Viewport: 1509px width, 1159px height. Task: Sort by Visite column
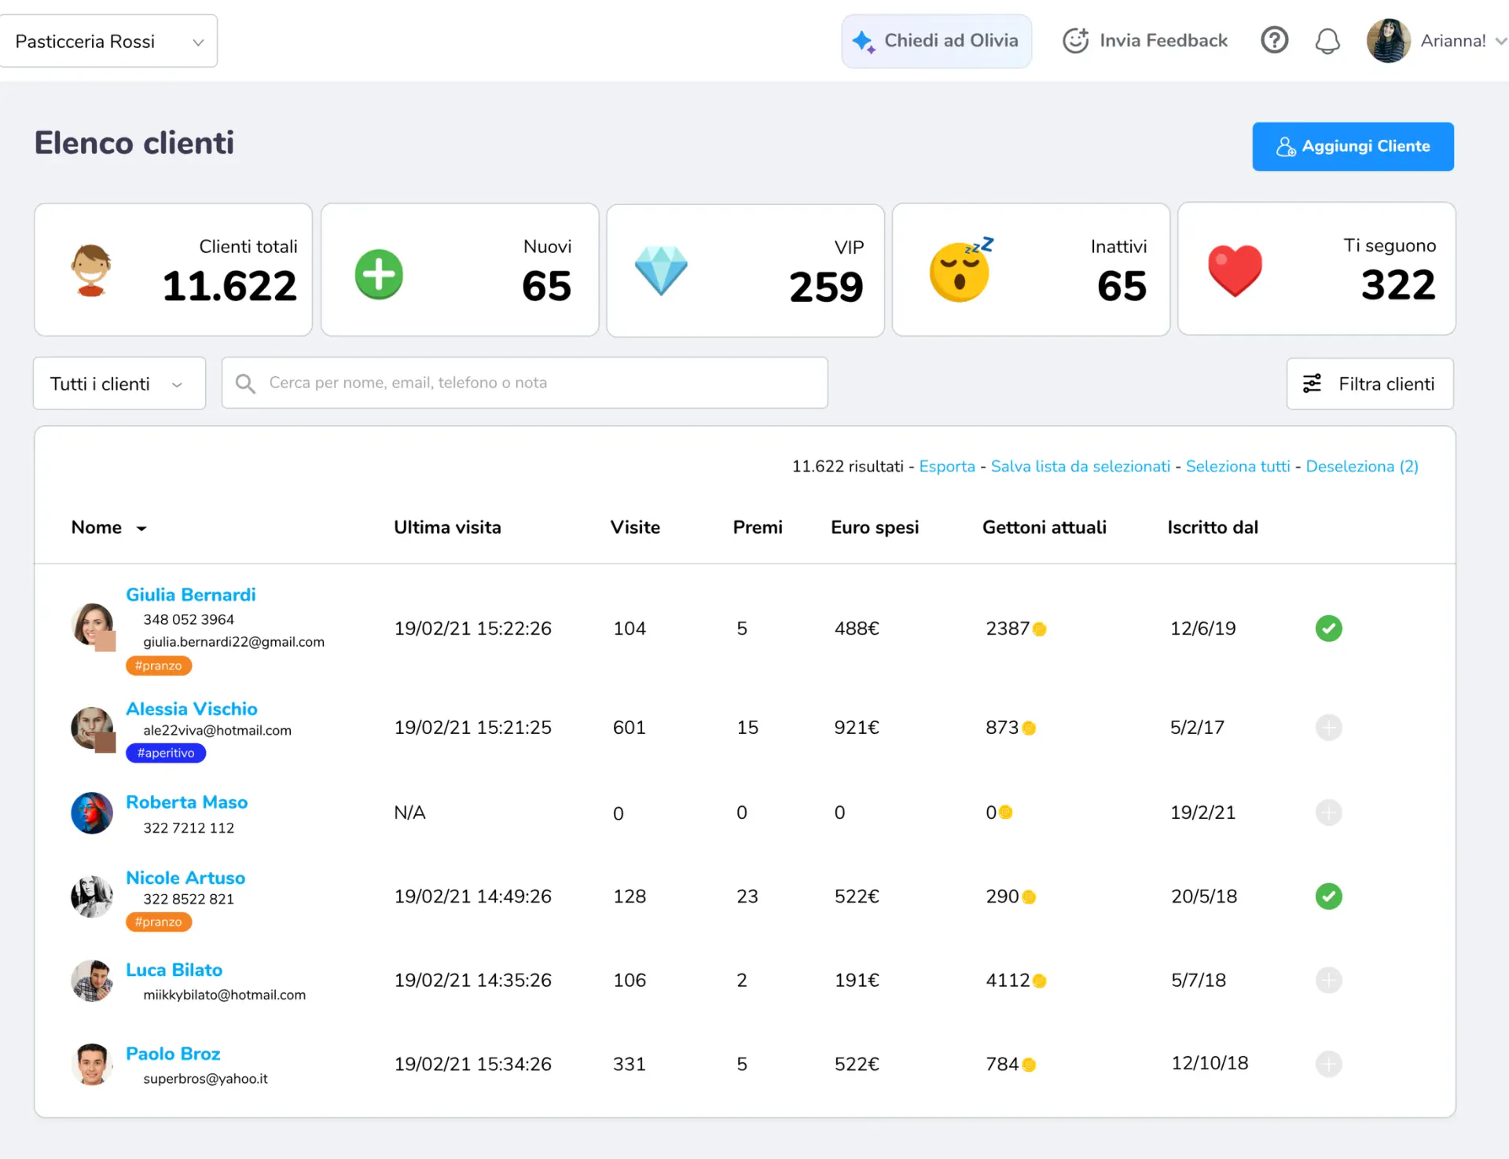coord(635,527)
